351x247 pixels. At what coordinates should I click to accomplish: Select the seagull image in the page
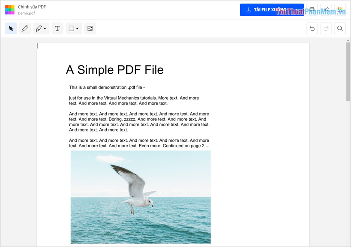(140, 197)
